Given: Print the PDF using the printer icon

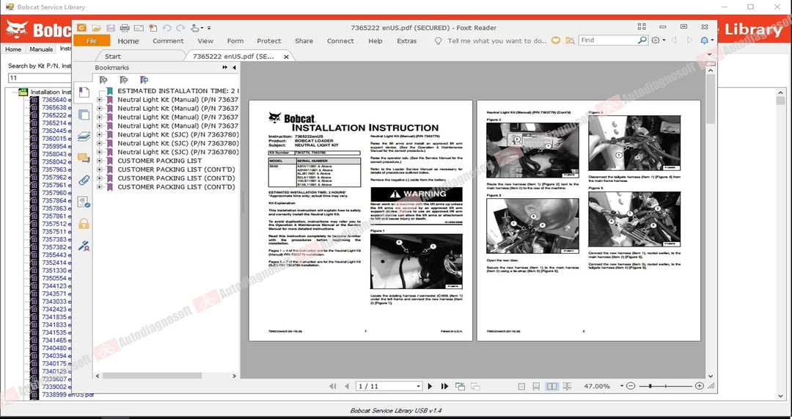Looking at the screenshot, I should (124, 29).
